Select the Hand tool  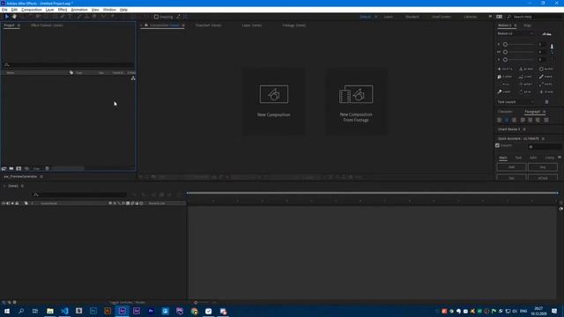tap(14, 17)
